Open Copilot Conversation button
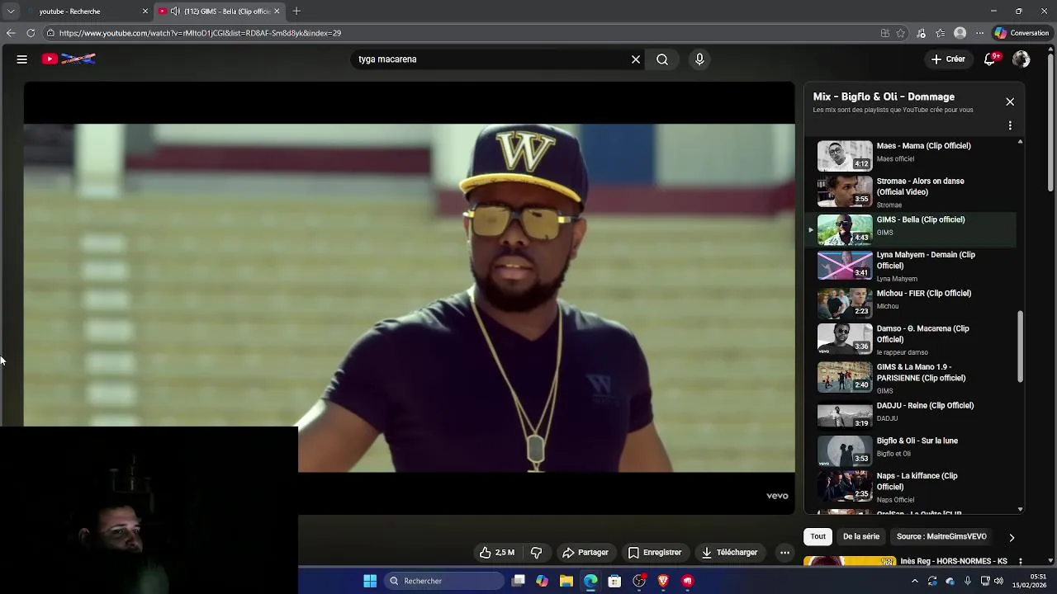1057x594 pixels. (1021, 33)
